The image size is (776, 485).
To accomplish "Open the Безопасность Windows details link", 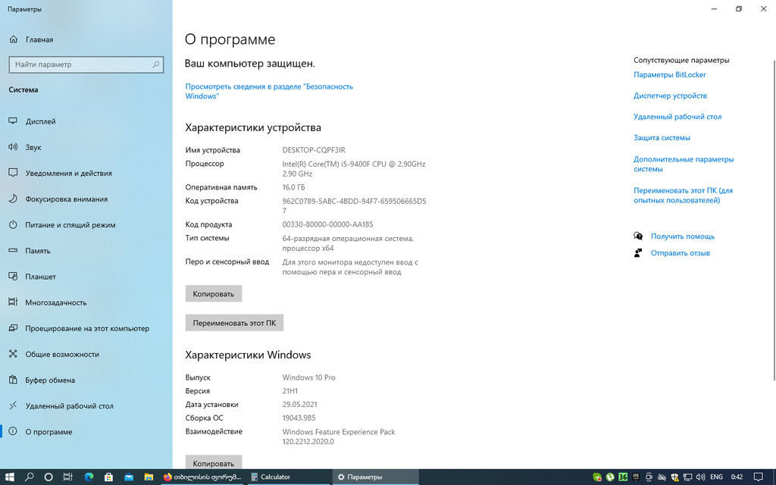I will [x=269, y=91].
